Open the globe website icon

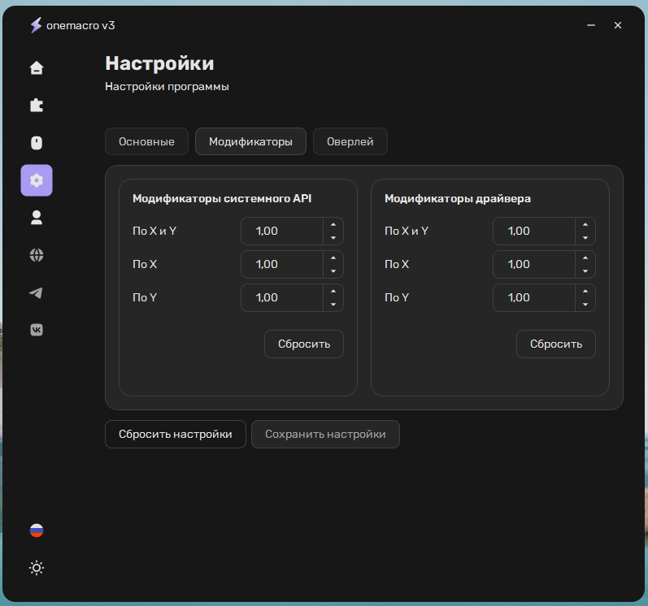pyautogui.click(x=37, y=255)
